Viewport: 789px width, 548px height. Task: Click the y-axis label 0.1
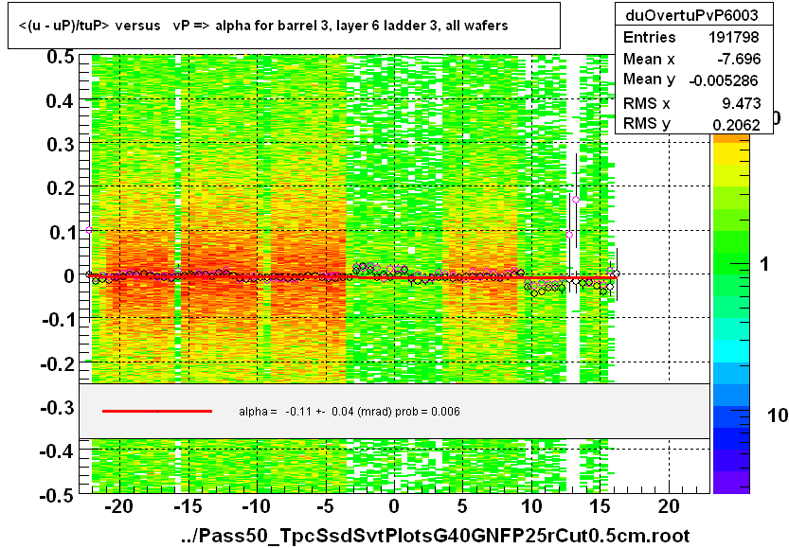pyautogui.click(x=63, y=232)
